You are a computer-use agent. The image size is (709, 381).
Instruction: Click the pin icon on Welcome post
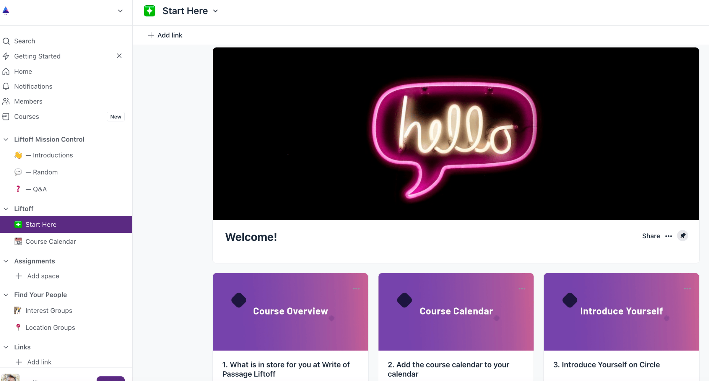click(683, 236)
